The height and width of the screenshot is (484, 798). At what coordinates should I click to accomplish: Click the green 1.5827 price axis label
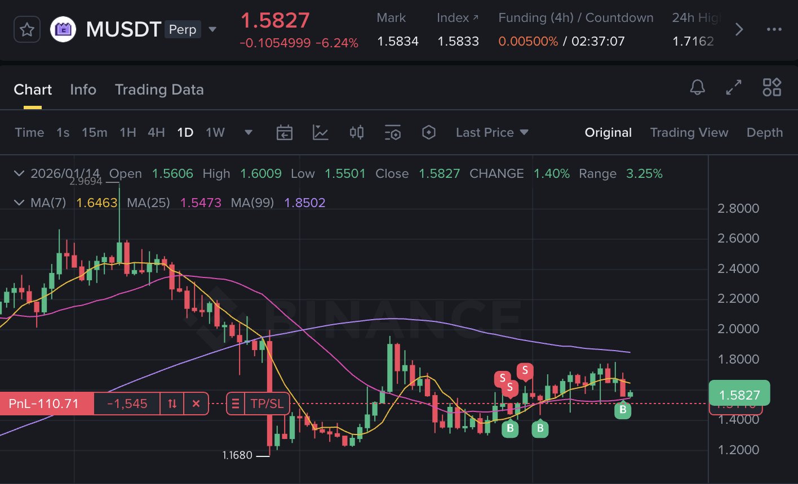(739, 395)
